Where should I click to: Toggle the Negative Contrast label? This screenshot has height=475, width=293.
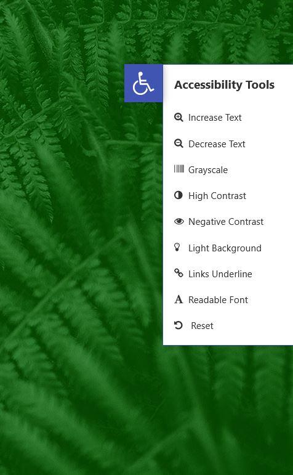point(226,222)
